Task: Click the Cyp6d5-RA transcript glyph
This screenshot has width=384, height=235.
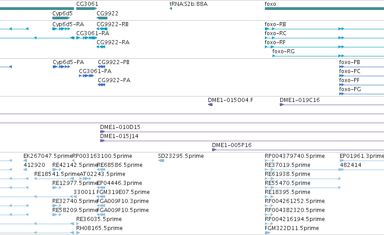Action: (x=61, y=29)
